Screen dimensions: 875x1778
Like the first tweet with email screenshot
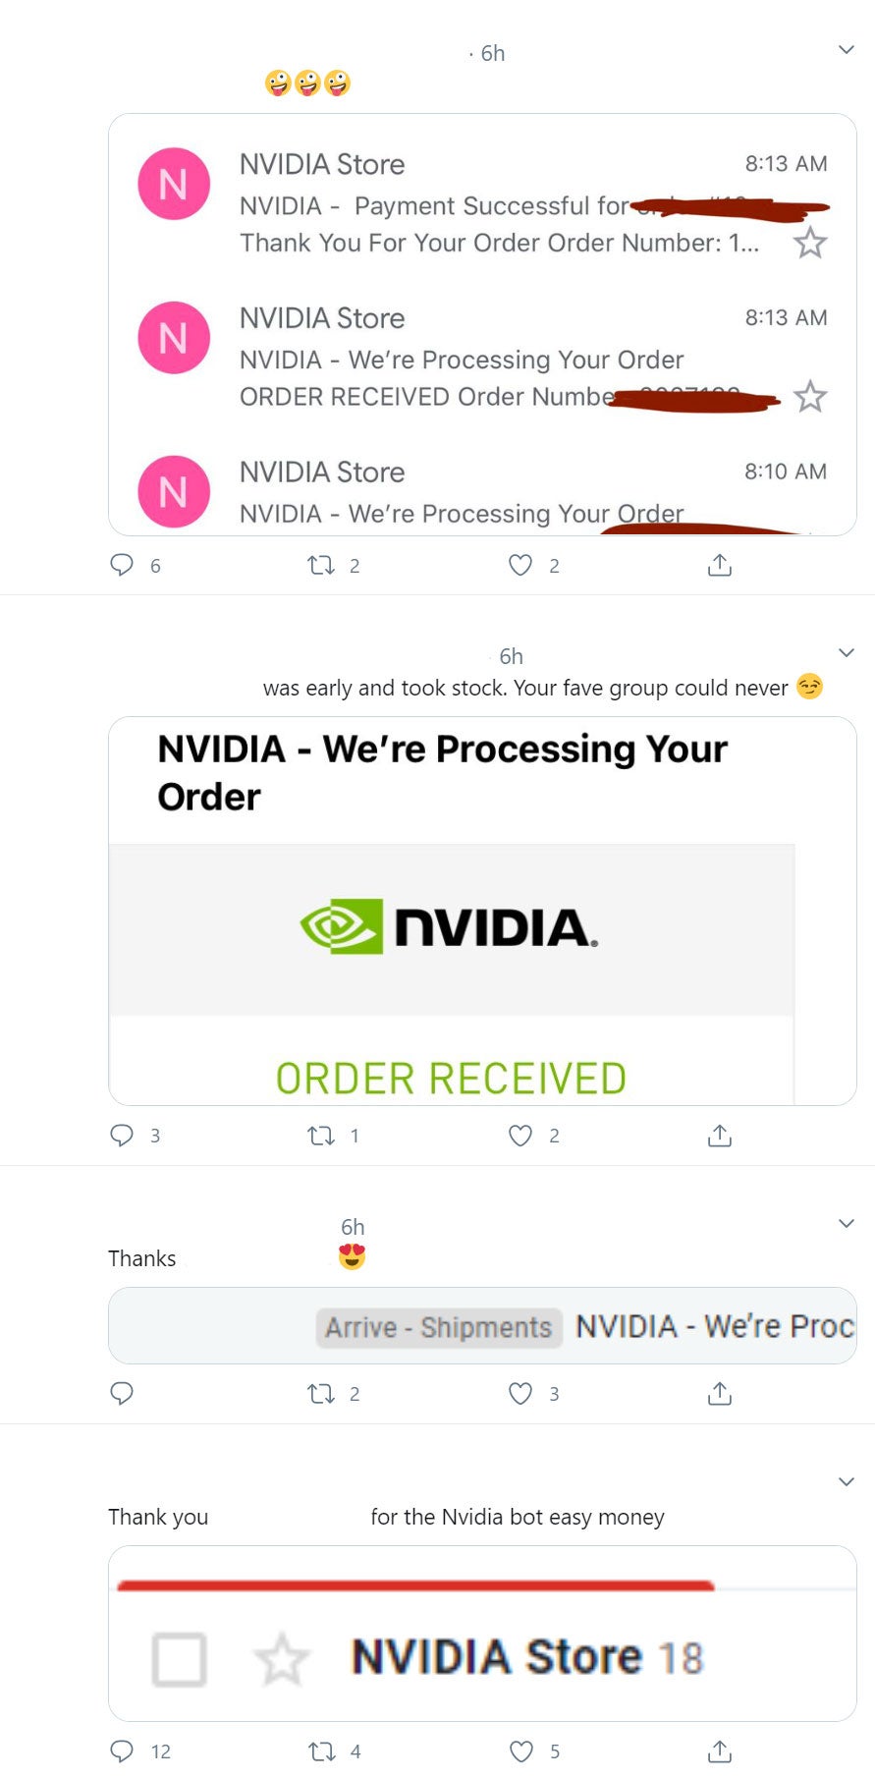pos(520,565)
